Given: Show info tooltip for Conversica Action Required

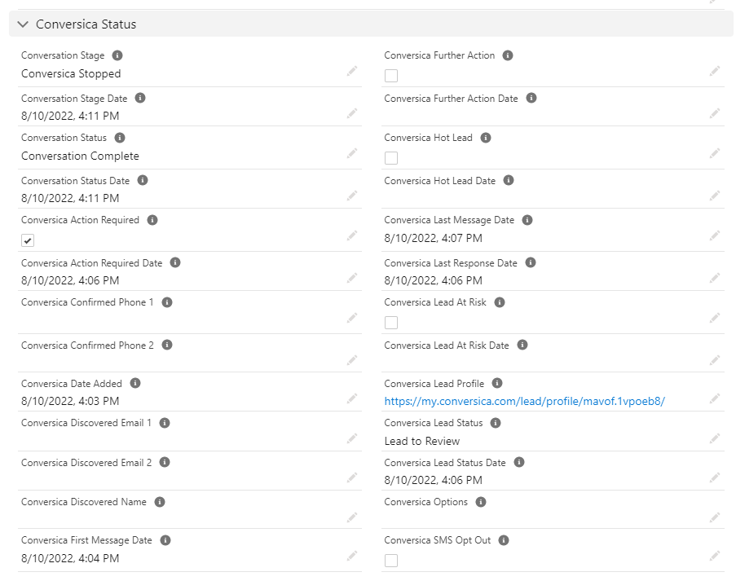Looking at the screenshot, I should tap(152, 220).
